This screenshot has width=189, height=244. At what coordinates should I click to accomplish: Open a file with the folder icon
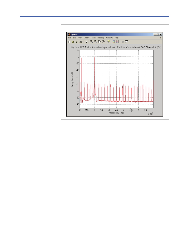[73, 42]
